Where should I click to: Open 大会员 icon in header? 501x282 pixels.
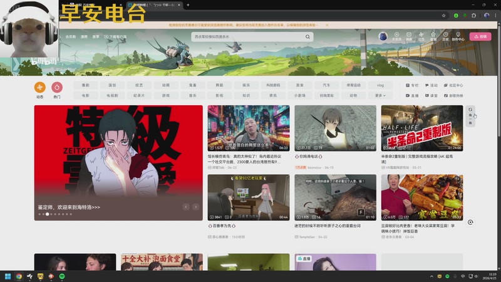396,36
